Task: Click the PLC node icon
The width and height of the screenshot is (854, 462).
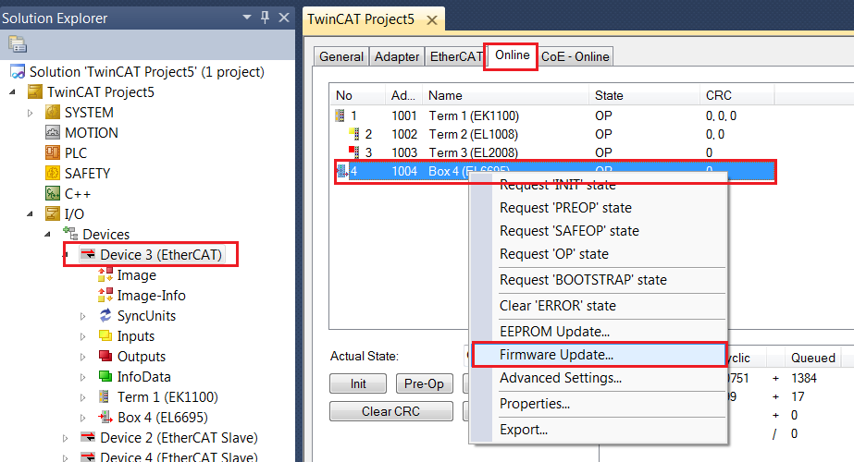Action: click(x=53, y=152)
